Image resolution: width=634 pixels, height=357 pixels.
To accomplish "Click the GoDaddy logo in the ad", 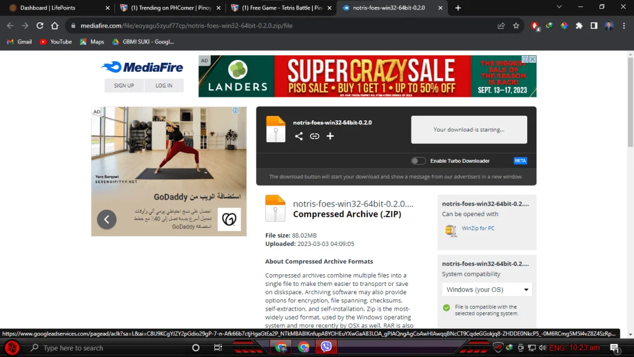I will coord(229,219).
